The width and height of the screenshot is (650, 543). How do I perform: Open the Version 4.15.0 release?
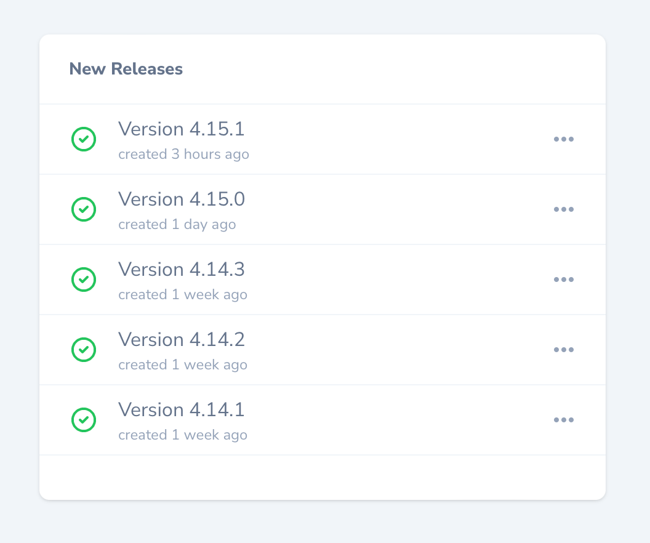click(x=181, y=199)
